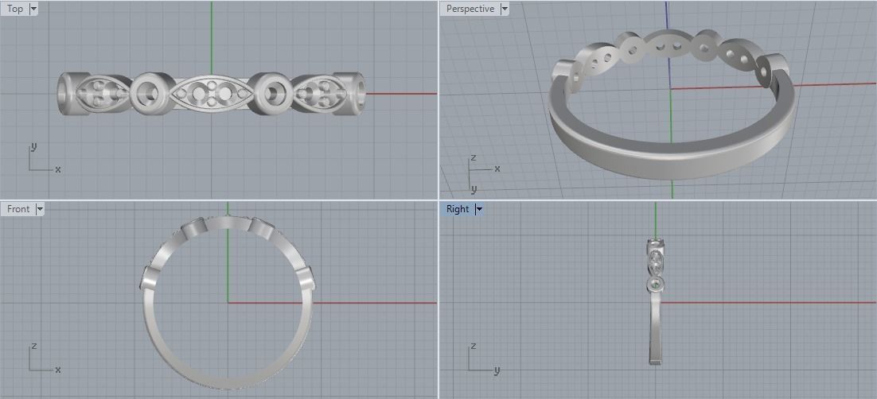
Task: Open the Top viewport dropdown arrow
Action: click(x=33, y=9)
